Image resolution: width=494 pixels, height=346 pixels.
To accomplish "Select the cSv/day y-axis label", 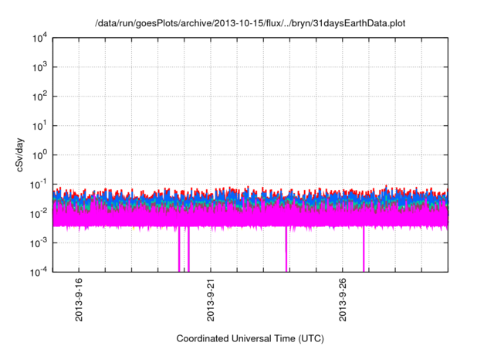I will pos(19,154).
